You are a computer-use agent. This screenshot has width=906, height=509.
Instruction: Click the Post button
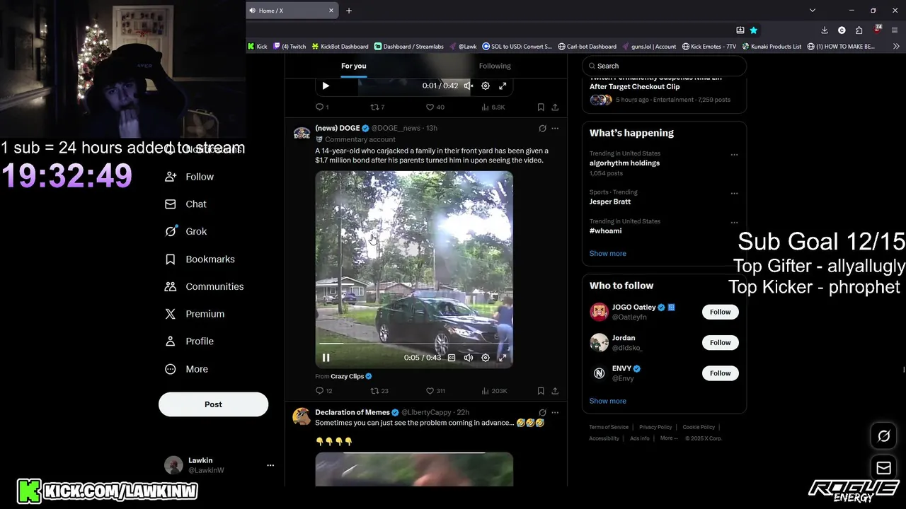point(213,404)
